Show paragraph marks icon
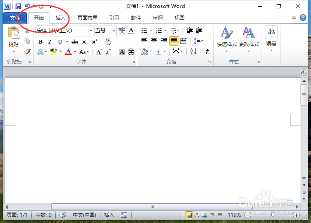311x223 pixels. pyautogui.click(x=207, y=51)
